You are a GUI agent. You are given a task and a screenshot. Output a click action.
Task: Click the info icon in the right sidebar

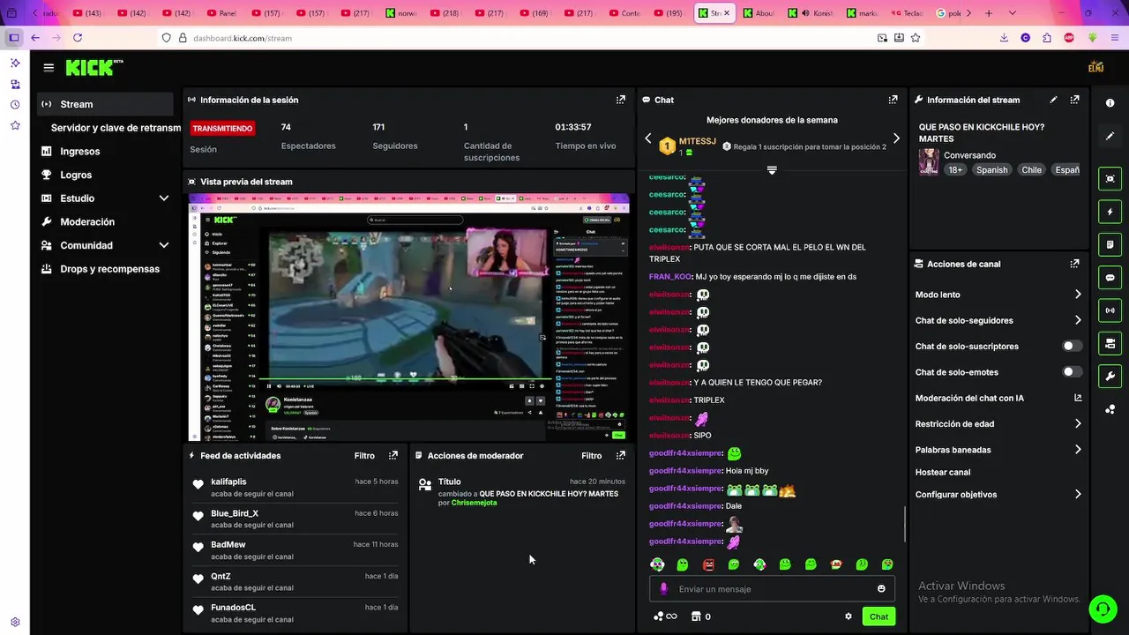[x=1110, y=103]
